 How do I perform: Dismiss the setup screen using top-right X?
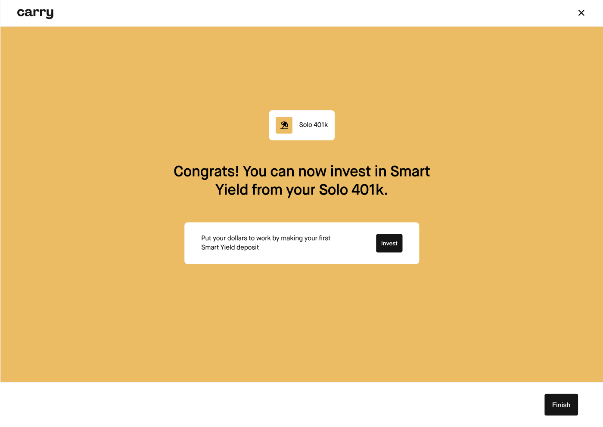(581, 13)
